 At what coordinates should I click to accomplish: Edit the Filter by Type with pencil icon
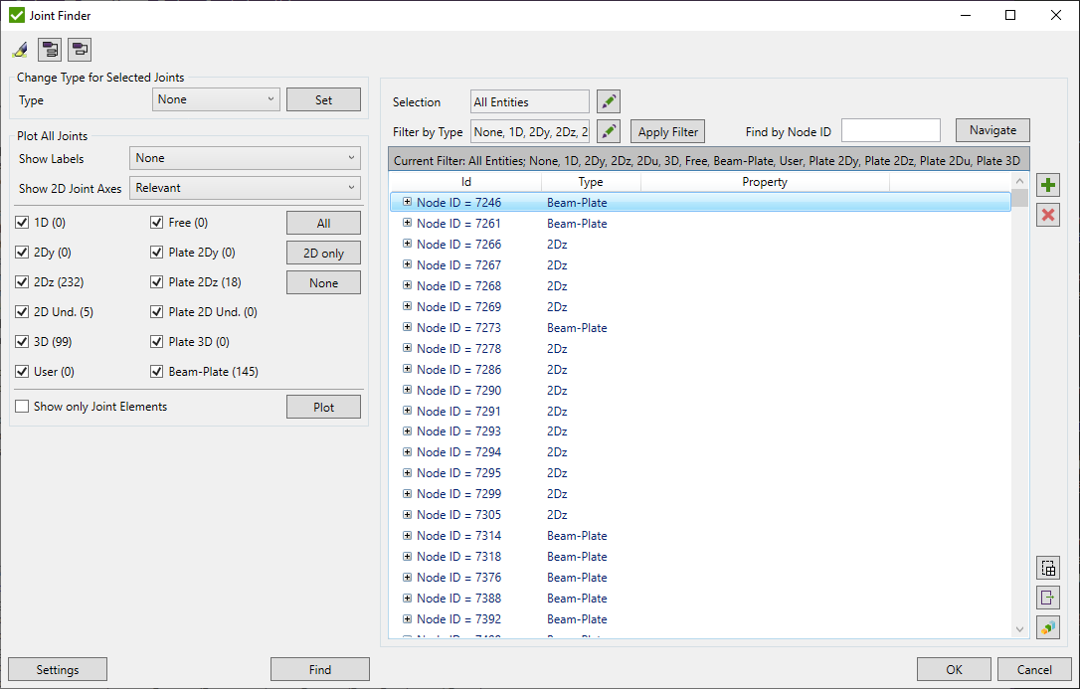tap(609, 131)
